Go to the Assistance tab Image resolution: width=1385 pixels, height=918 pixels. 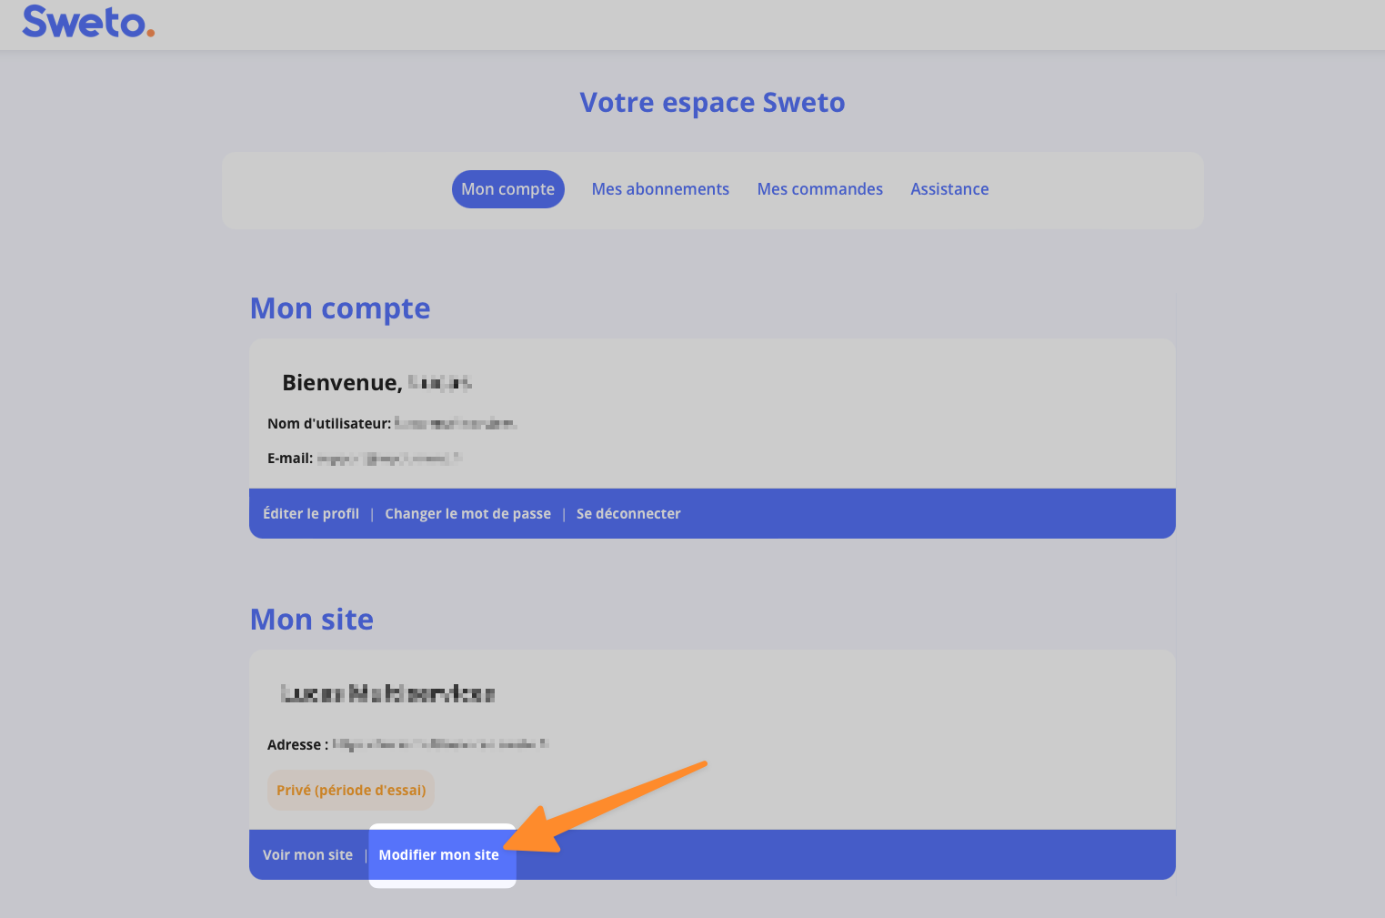tap(949, 189)
